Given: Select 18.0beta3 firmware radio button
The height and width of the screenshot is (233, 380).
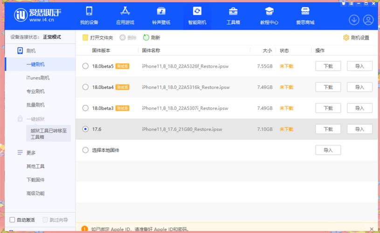Looking at the screenshot, I should pyautogui.click(x=85, y=108).
